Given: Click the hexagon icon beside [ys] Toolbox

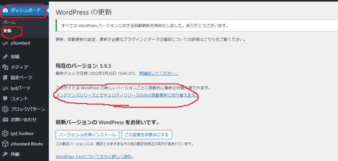Looking at the screenshot, I should (x=5, y=133).
